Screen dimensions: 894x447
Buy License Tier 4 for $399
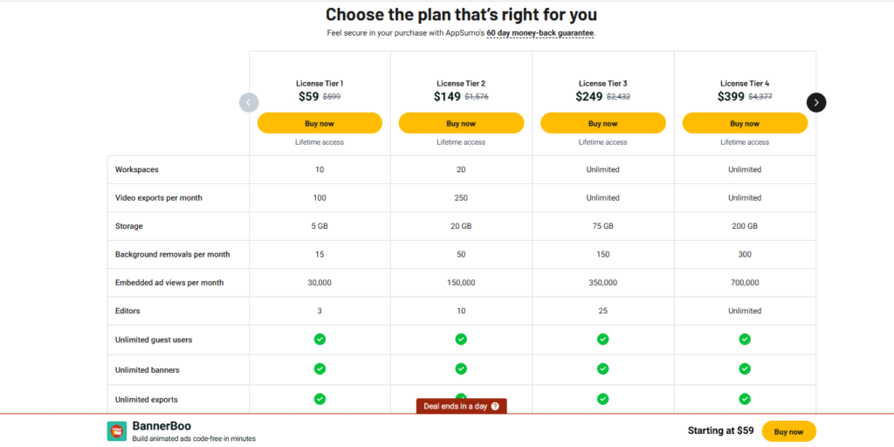coord(745,123)
